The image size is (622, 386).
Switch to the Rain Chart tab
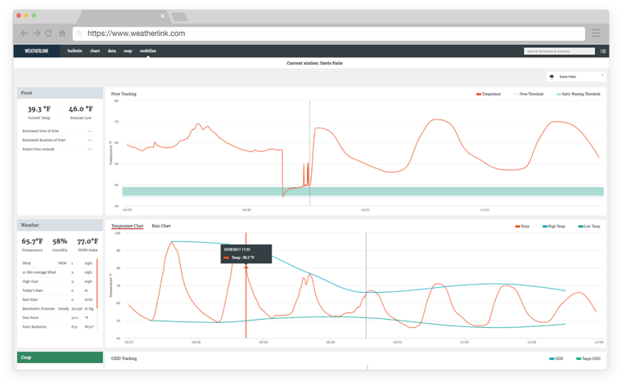pos(161,226)
